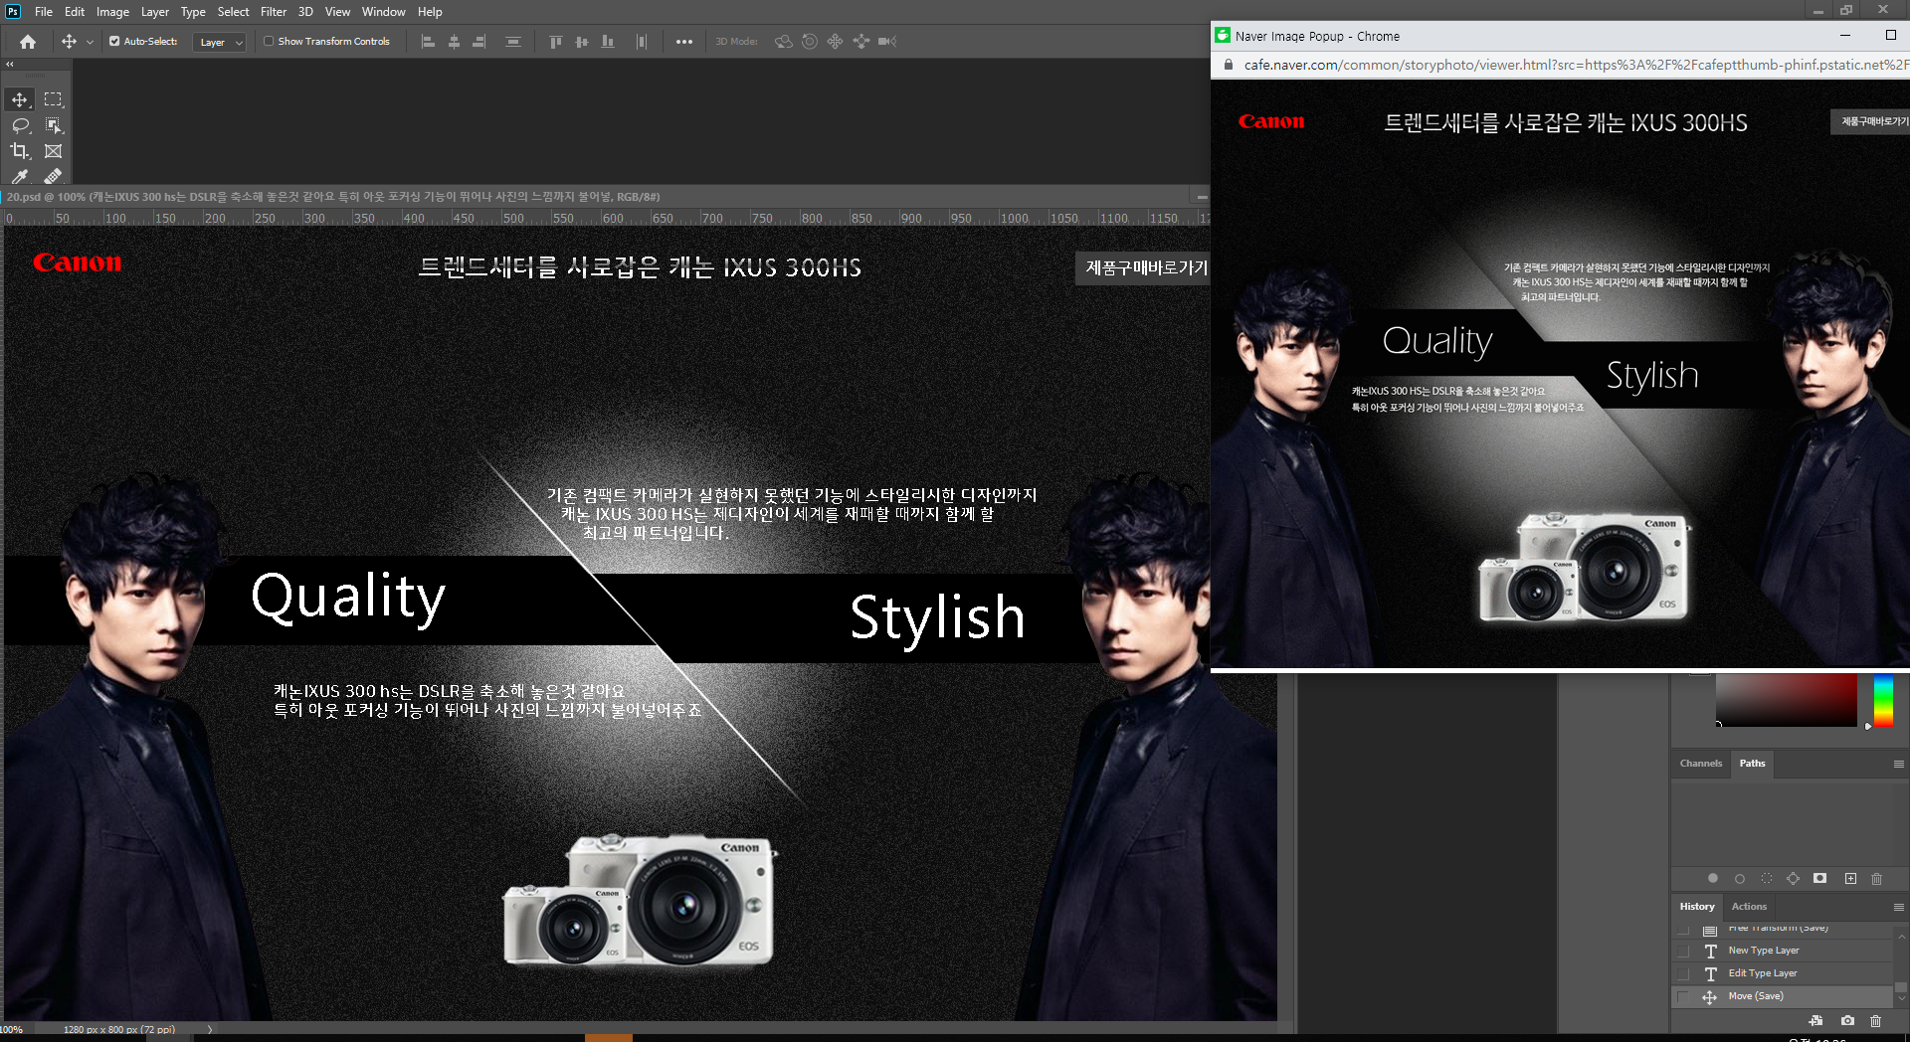The width and height of the screenshot is (1910, 1042).
Task: Click Delete path trash icon
Action: coord(1877,879)
